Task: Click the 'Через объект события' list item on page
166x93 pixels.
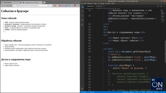Action: tap(12, 65)
